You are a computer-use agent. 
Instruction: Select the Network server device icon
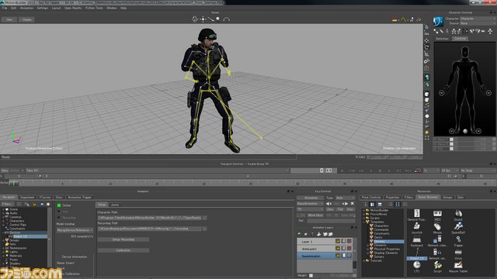tap(437, 252)
